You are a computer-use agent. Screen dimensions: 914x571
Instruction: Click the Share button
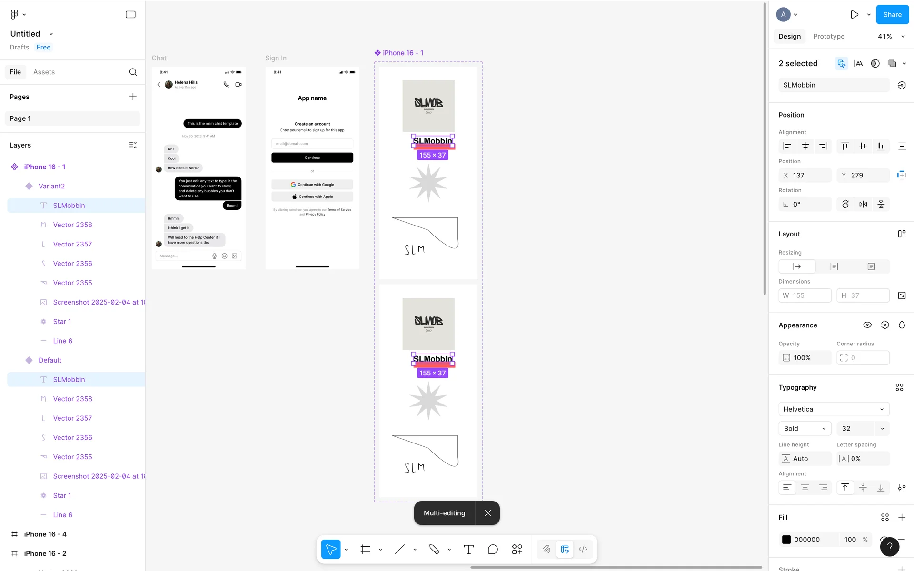pyautogui.click(x=892, y=14)
